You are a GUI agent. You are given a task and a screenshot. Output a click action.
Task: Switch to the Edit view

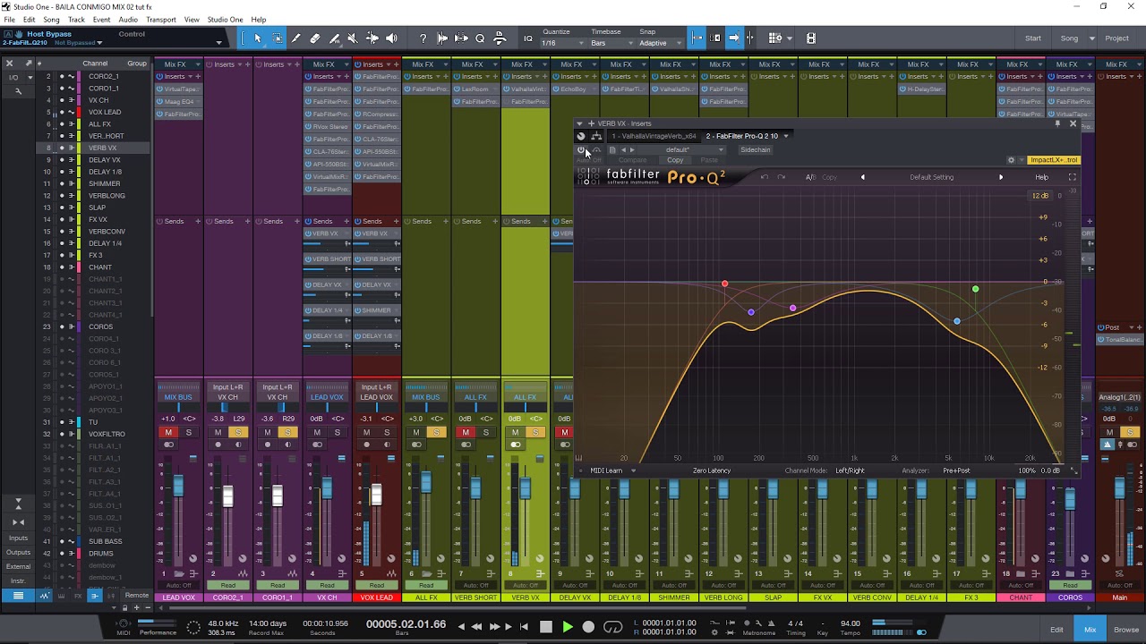[1056, 629]
